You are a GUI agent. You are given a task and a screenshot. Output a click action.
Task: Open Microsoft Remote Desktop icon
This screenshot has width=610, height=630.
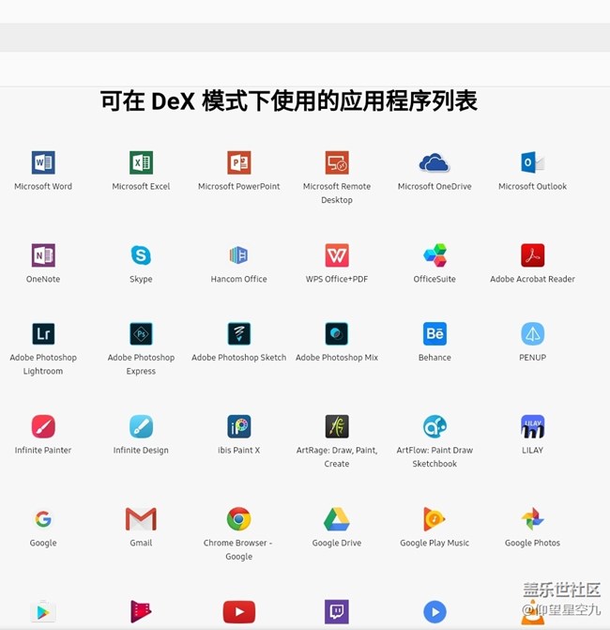[x=337, y=162]
